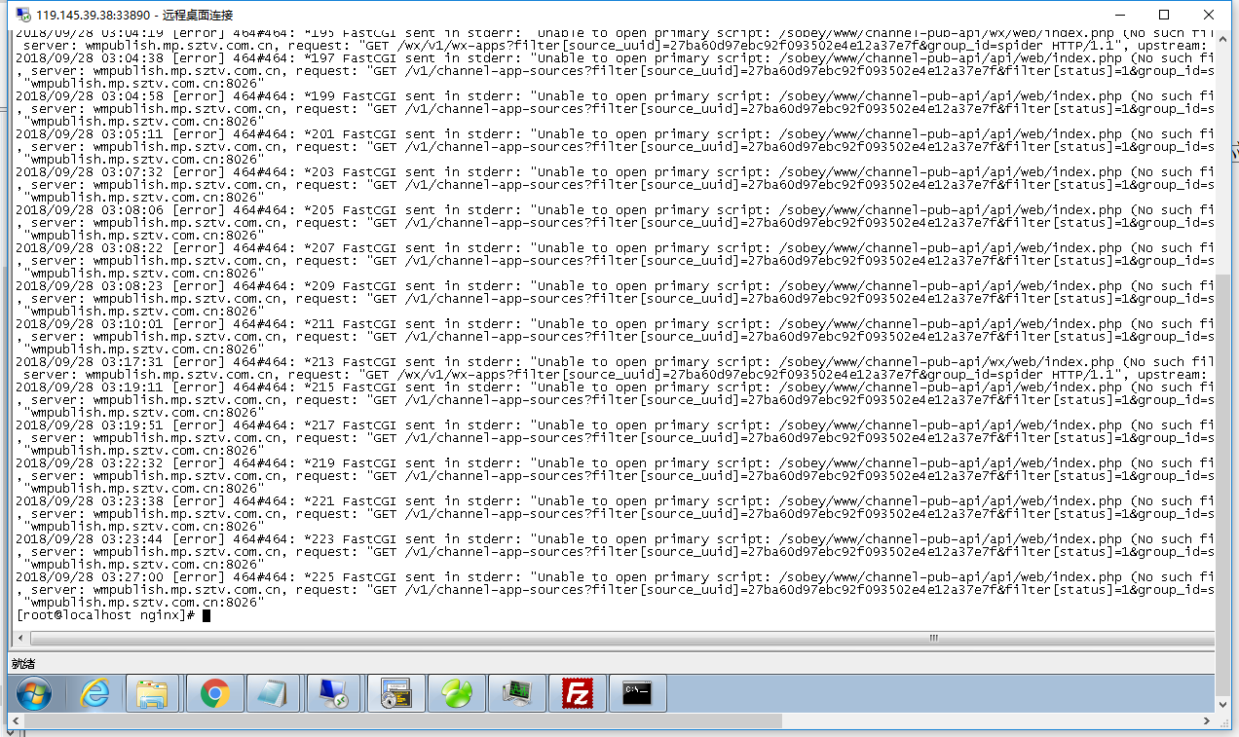Open the Windows Start menu orb

coord(34,693)
